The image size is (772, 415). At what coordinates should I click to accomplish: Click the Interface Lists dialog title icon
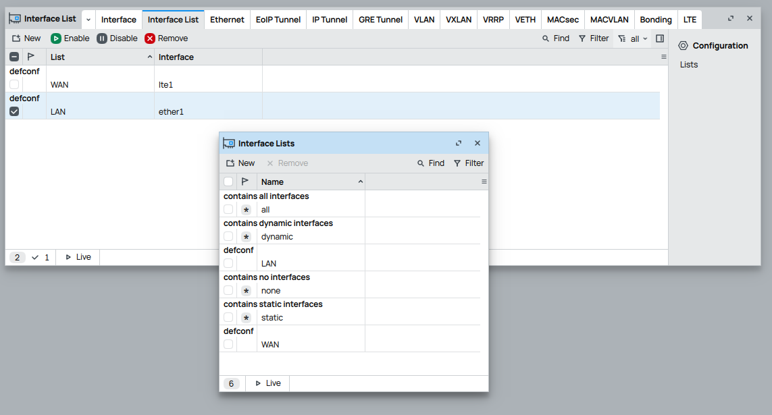point(229,143)
